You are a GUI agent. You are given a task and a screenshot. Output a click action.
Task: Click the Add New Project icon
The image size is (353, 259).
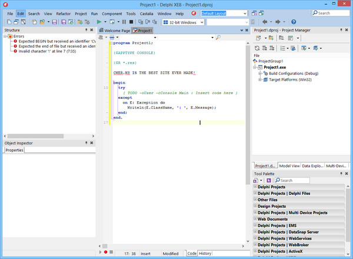click(x=258, y=39)
